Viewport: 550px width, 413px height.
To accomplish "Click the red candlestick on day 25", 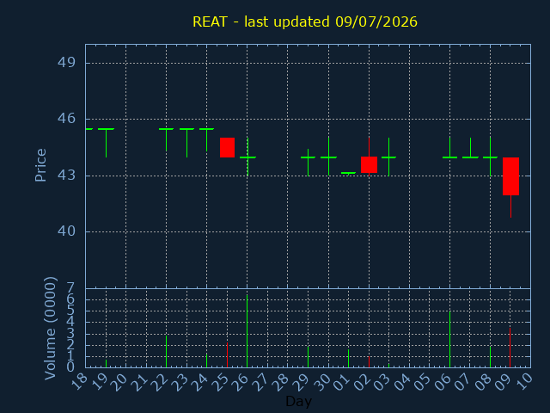I will (227, 147).
